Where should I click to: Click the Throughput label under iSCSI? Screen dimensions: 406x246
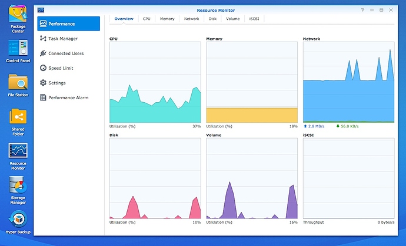313,223
